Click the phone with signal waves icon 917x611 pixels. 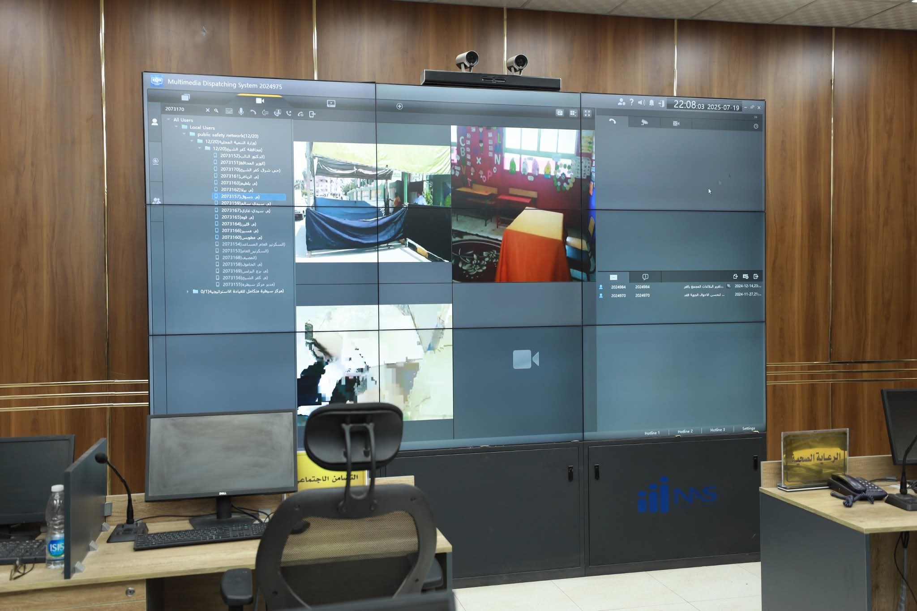point(289,114)
